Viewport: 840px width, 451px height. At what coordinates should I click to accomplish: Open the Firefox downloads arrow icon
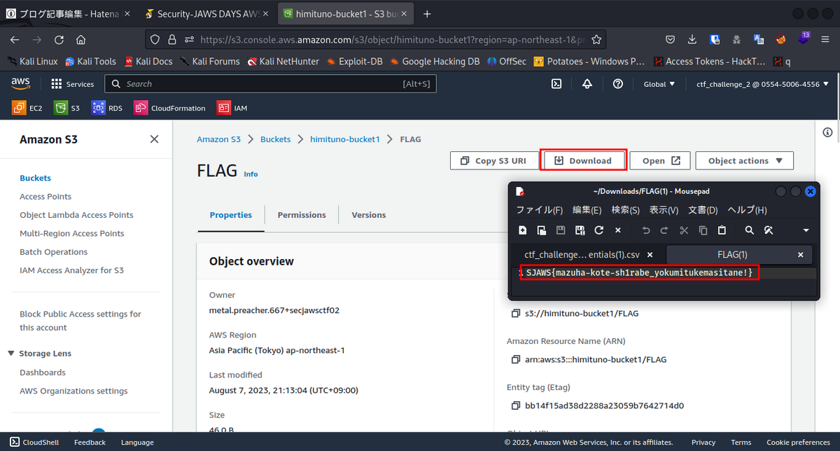(x=692, y=40)
